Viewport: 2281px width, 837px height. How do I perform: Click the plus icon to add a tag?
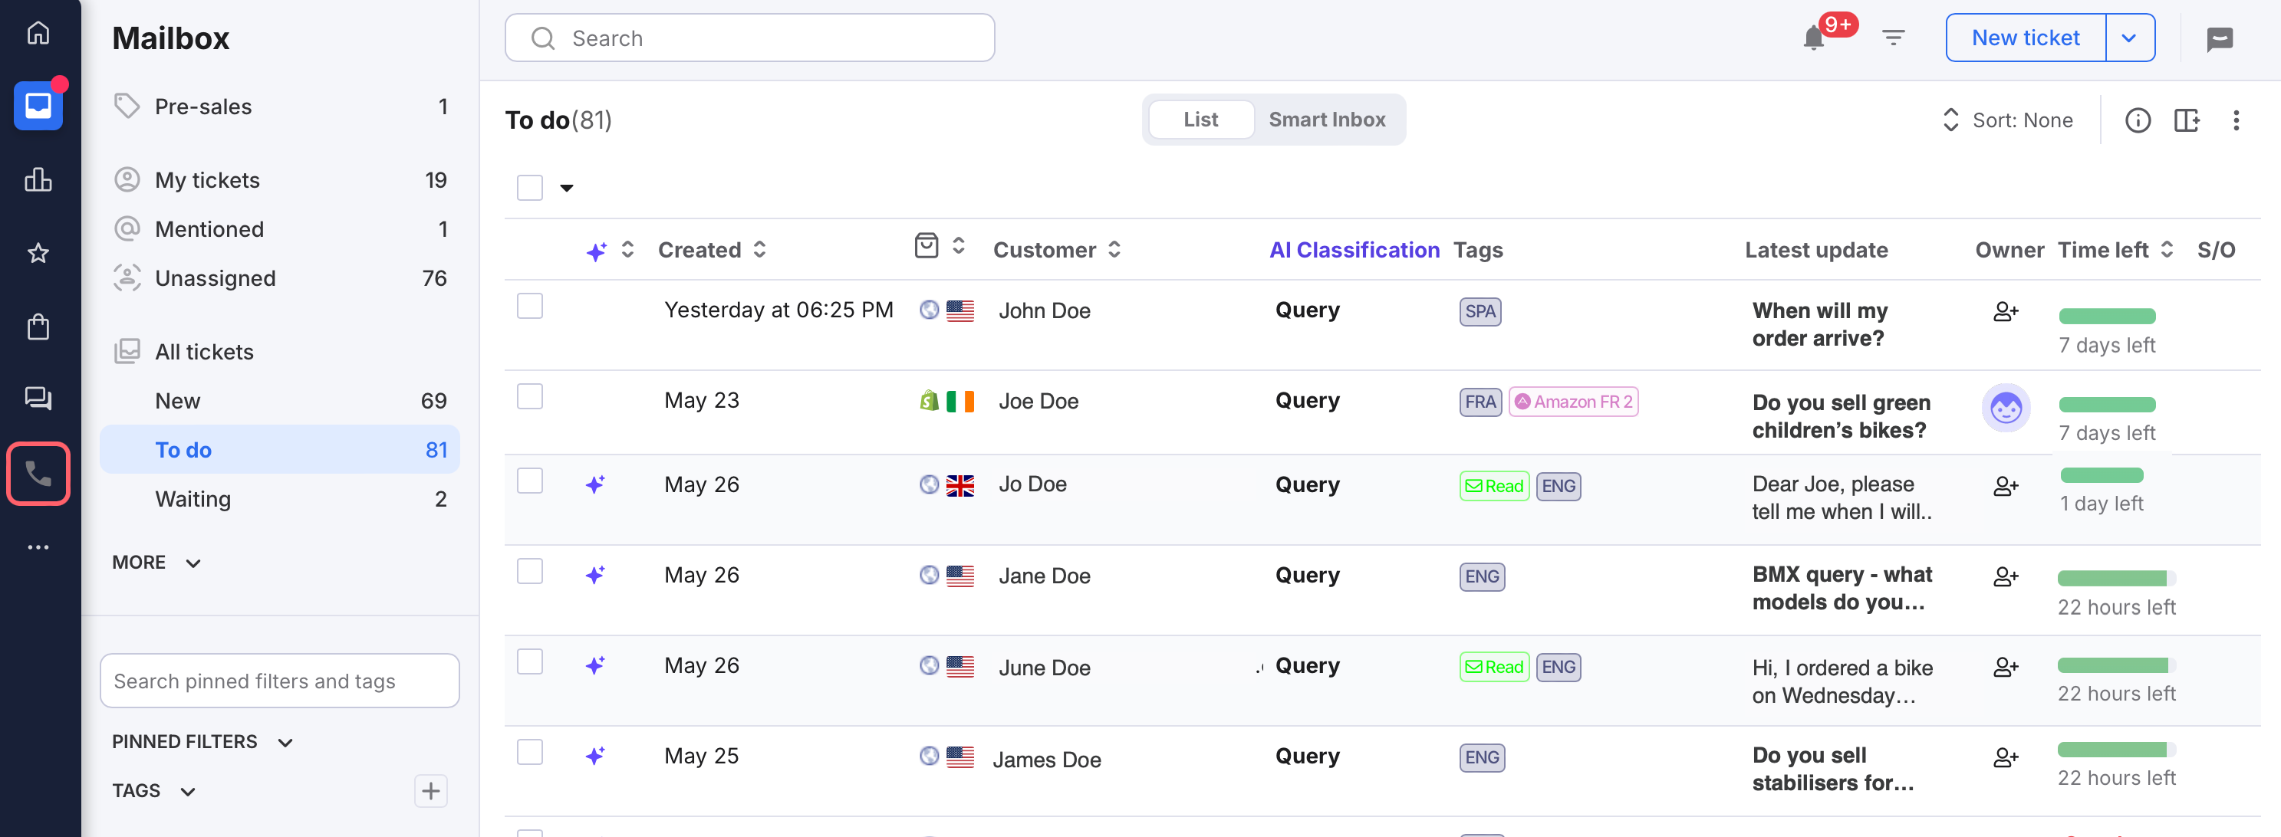[x=430, y=790]
